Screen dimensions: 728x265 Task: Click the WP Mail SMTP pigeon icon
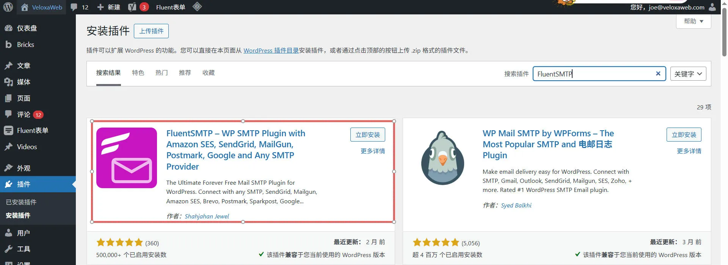pyautogui.click(x=442, y=158)
